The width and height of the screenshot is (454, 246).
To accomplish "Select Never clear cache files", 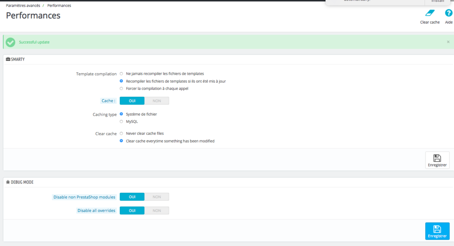I will tap(121, 133).
